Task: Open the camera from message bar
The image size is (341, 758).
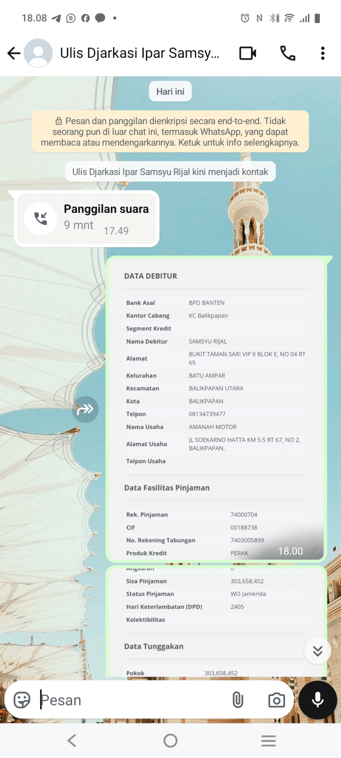Action: point(276,700)
